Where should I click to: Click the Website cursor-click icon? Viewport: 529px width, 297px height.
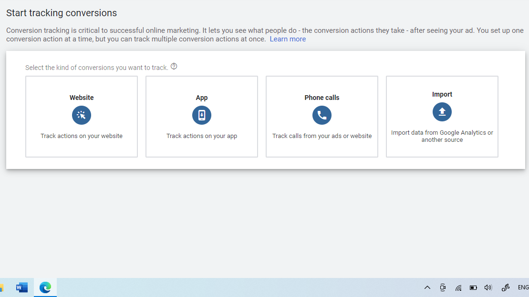[82, 115]
